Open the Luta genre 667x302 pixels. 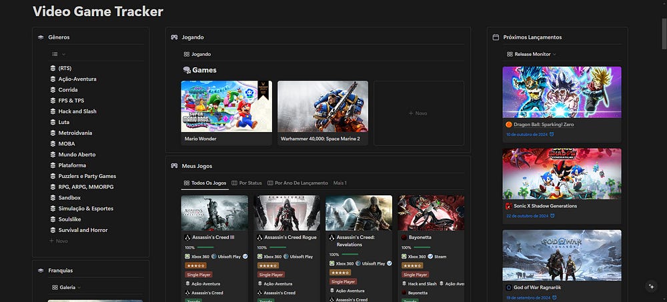64,122
